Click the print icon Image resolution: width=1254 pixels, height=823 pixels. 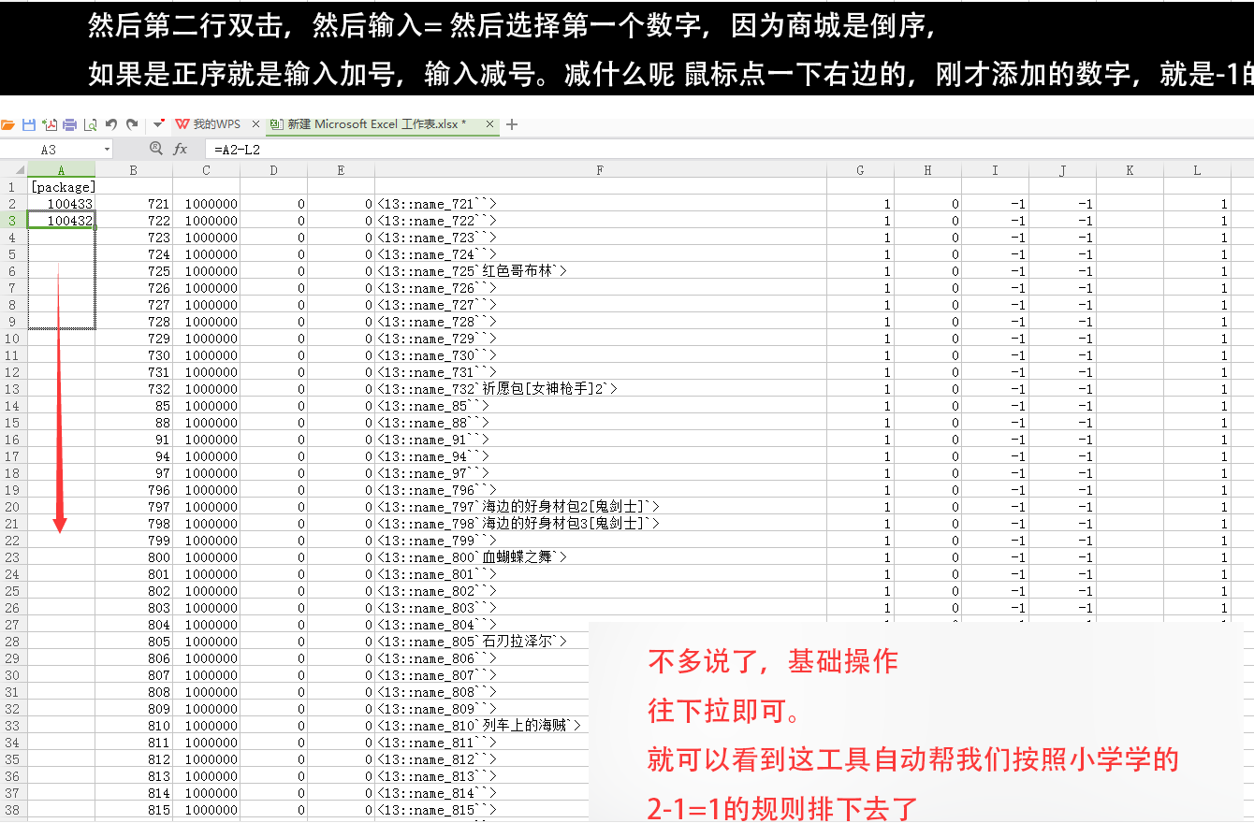69,124
